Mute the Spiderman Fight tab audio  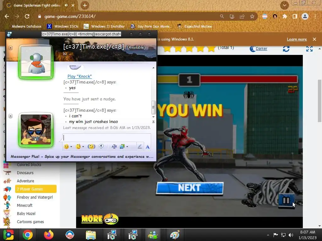tap(66, 5)
